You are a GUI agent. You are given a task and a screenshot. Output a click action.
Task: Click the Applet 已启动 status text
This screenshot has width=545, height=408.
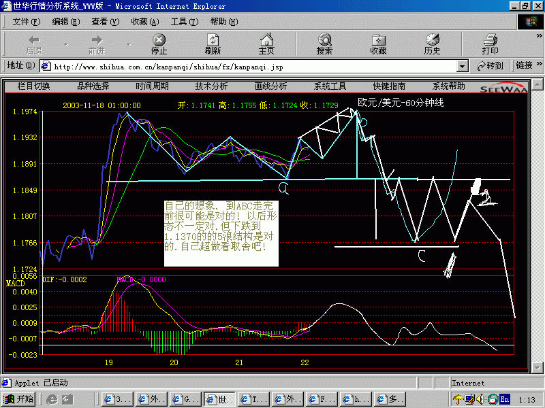[41, 383]
